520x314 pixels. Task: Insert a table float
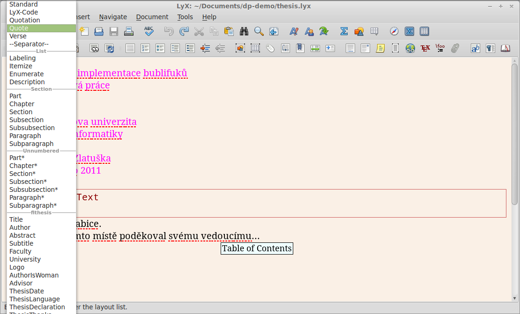click(255, 48)
